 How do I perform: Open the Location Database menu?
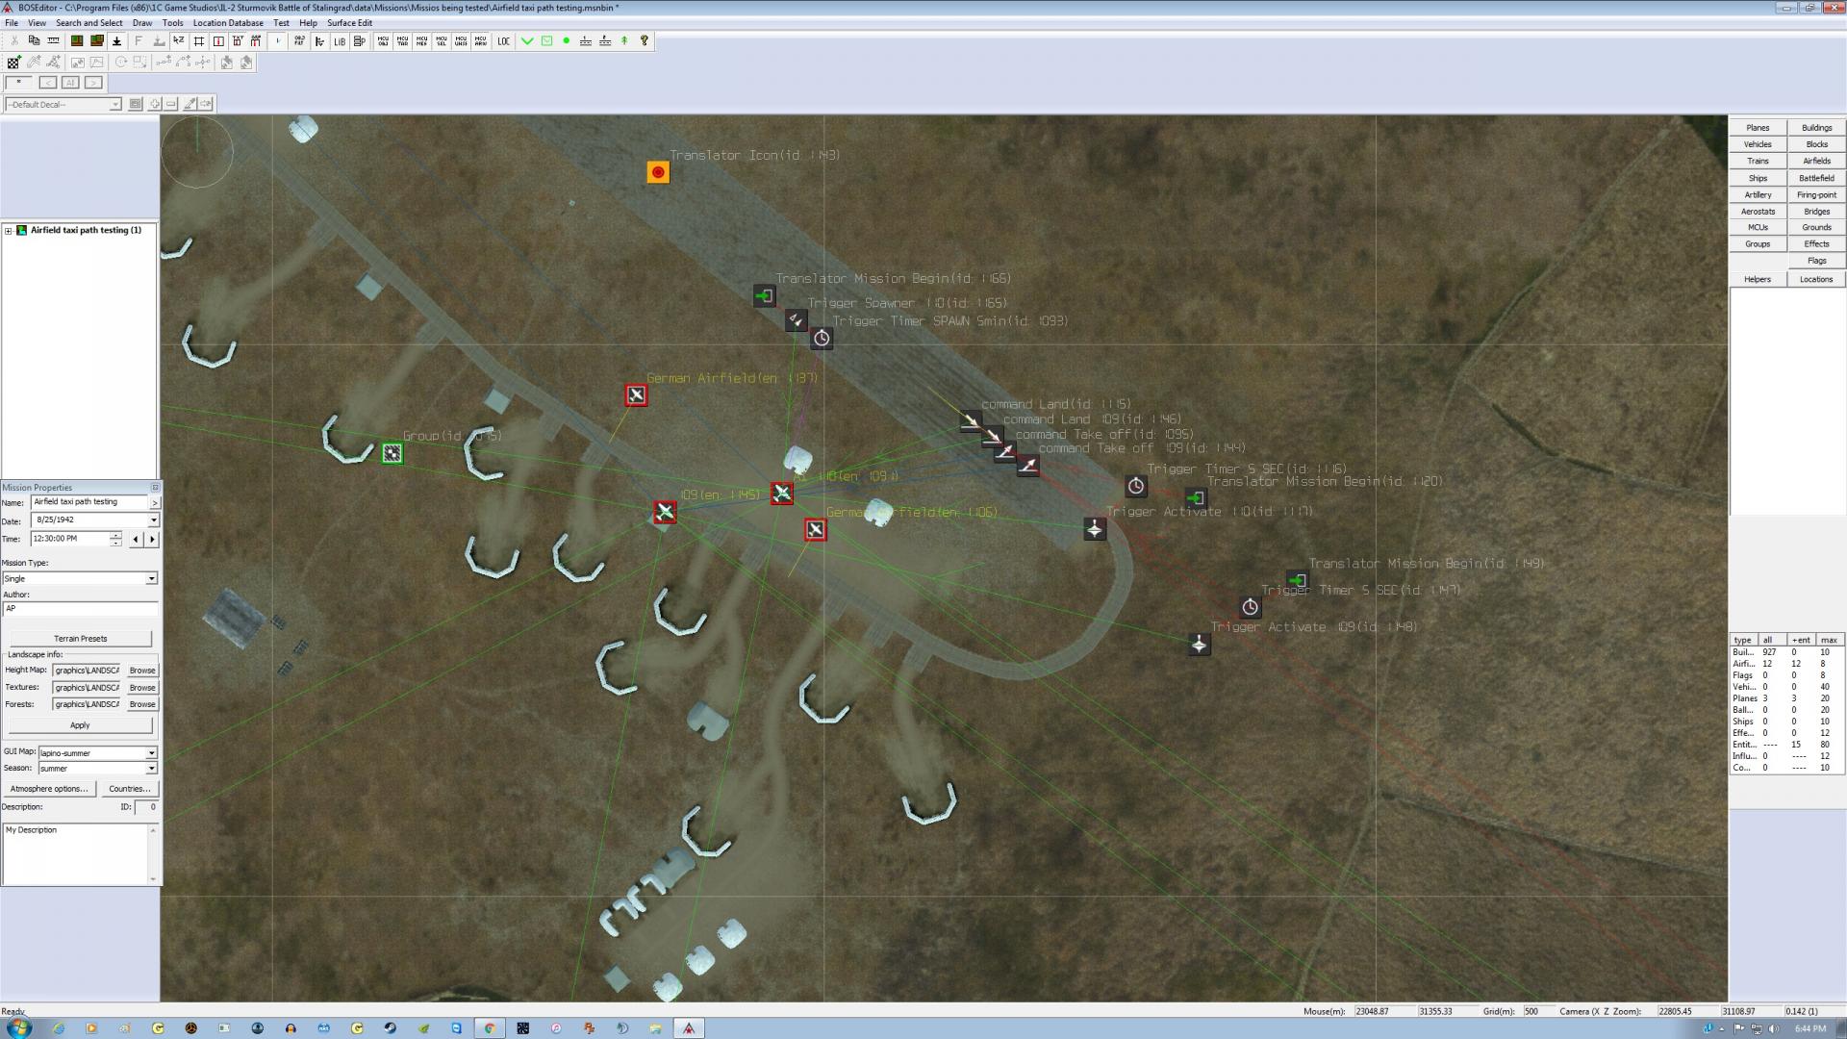click(x=228, y=23)
